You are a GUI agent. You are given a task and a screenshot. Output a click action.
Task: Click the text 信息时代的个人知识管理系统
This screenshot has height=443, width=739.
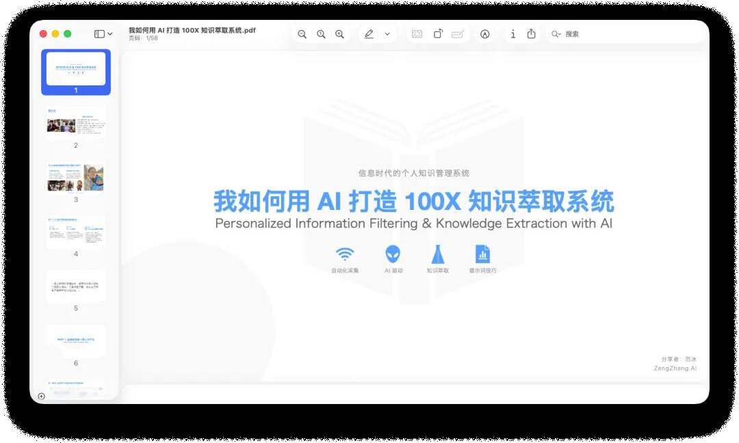[x=414, y=173]
